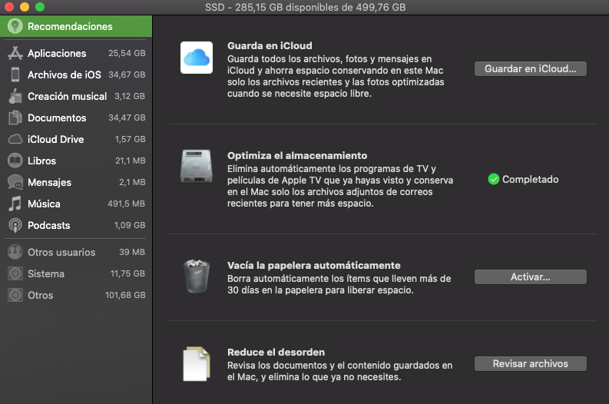This screenshot has width=609, height=404.
Task: Click the Reduce el desorden heading
Action: [276, 353]
